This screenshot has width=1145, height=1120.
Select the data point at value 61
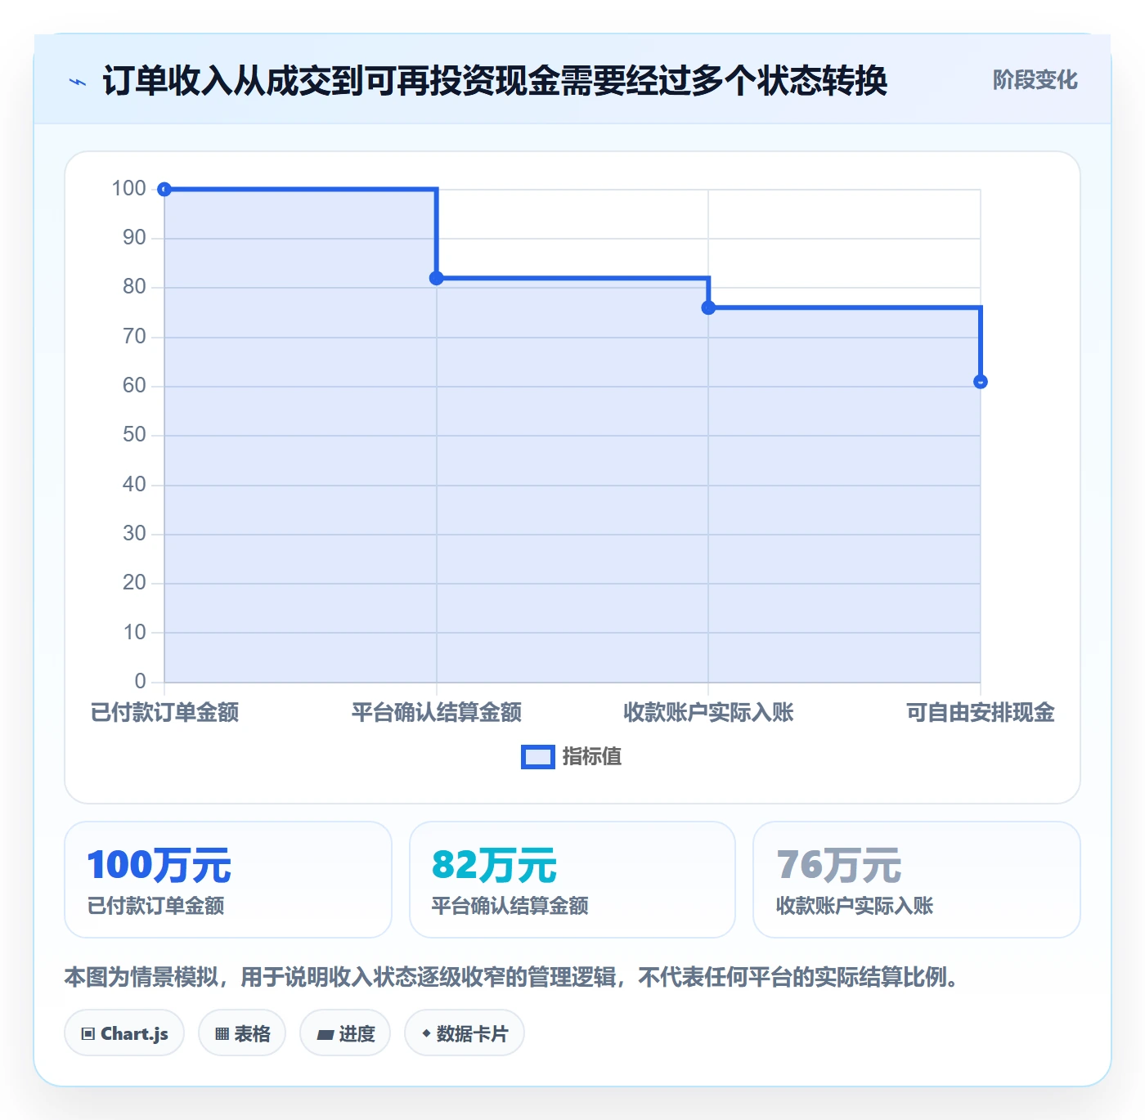981,382
